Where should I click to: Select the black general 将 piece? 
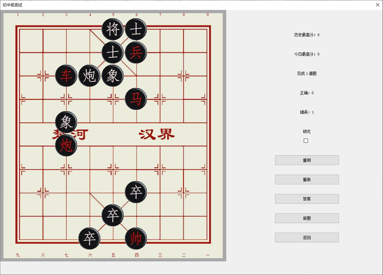pos(113,29)
